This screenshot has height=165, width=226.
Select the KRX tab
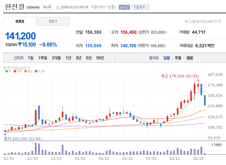pyautogui.click(x=20, y=21)
